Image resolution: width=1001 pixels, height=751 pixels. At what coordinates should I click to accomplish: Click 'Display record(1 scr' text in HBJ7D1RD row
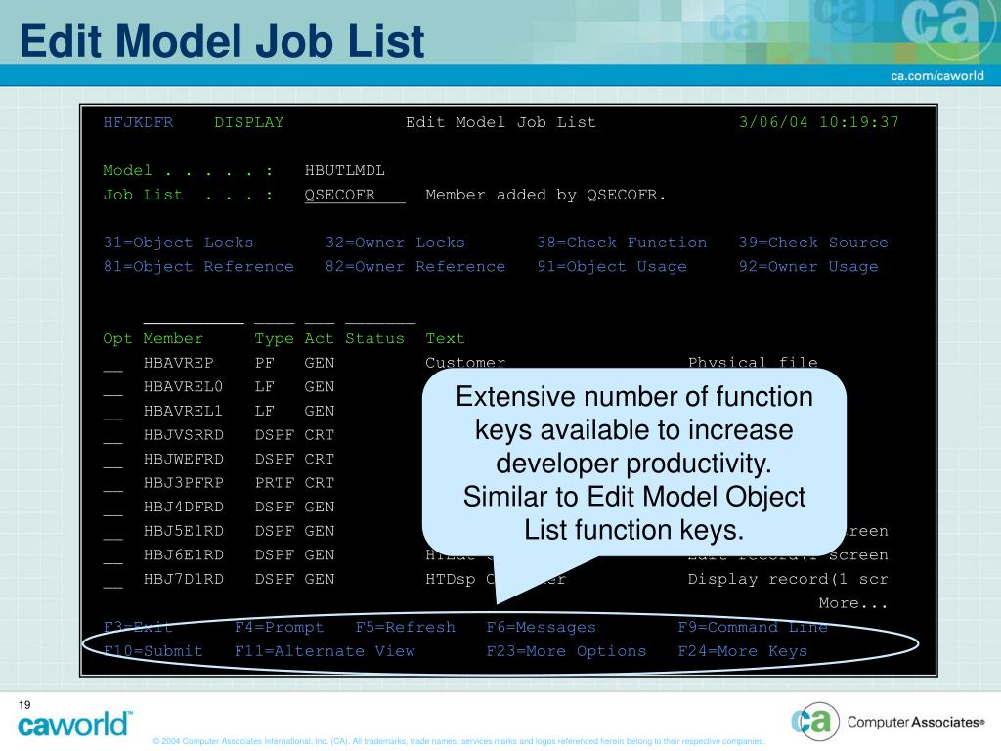788,579
